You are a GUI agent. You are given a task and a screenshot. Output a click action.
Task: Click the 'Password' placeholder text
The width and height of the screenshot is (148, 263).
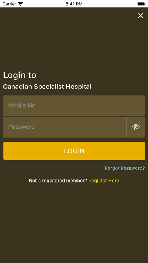coord(22,127)
